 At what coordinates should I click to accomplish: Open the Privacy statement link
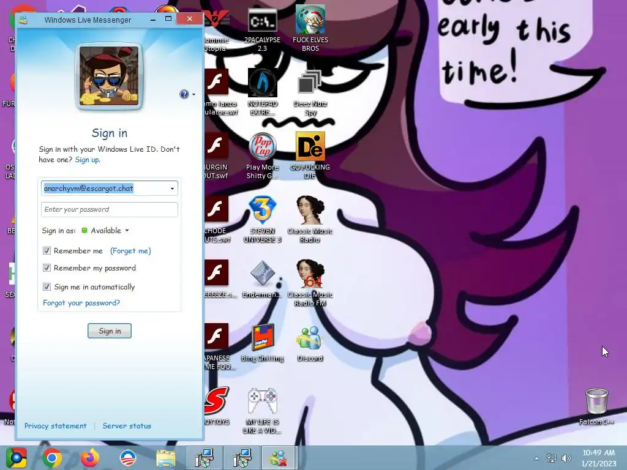(x=55, y=426)
